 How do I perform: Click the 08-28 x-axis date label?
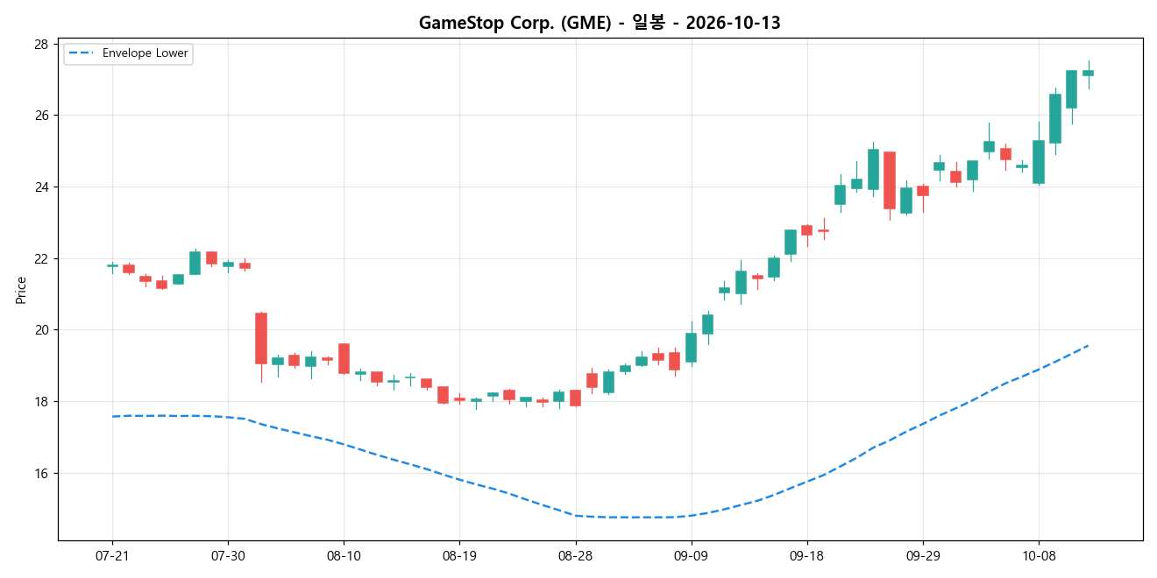575,555
